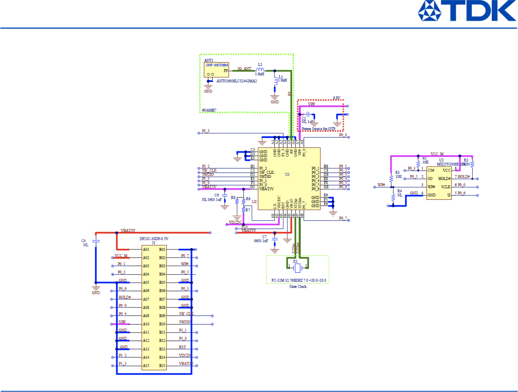Select the C6 capacitor symbol

coord(225,196)
